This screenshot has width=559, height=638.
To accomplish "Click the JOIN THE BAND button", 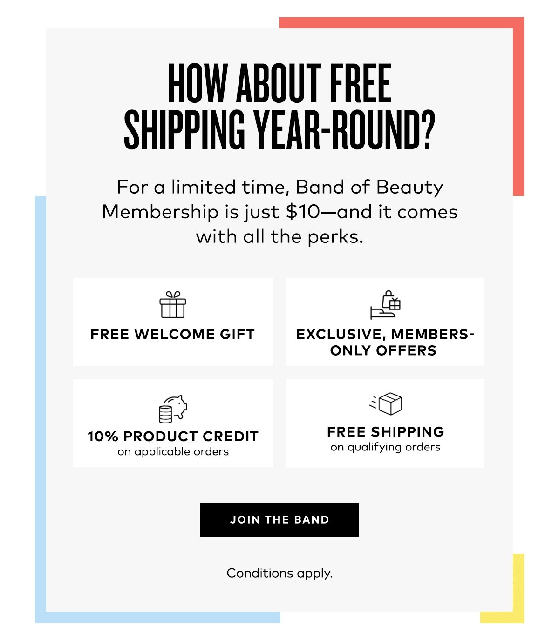I will [x=279, y=520].
